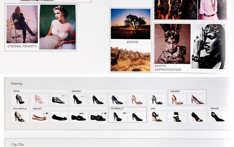Click the CO tag on the platform pump
Image resolution: width=234 pixels, height=147 pixels.
[x=125, y=113]
